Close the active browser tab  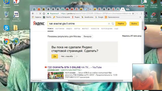coord(123,9)
